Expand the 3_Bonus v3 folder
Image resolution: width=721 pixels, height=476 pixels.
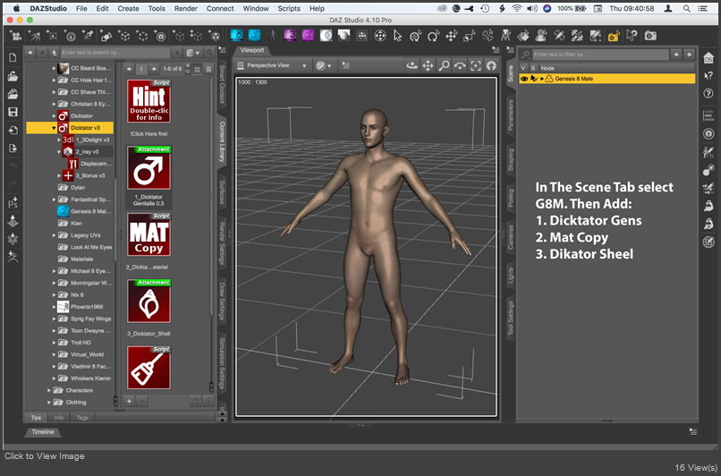59,175
